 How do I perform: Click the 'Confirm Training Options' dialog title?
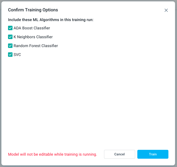[33, 10]
